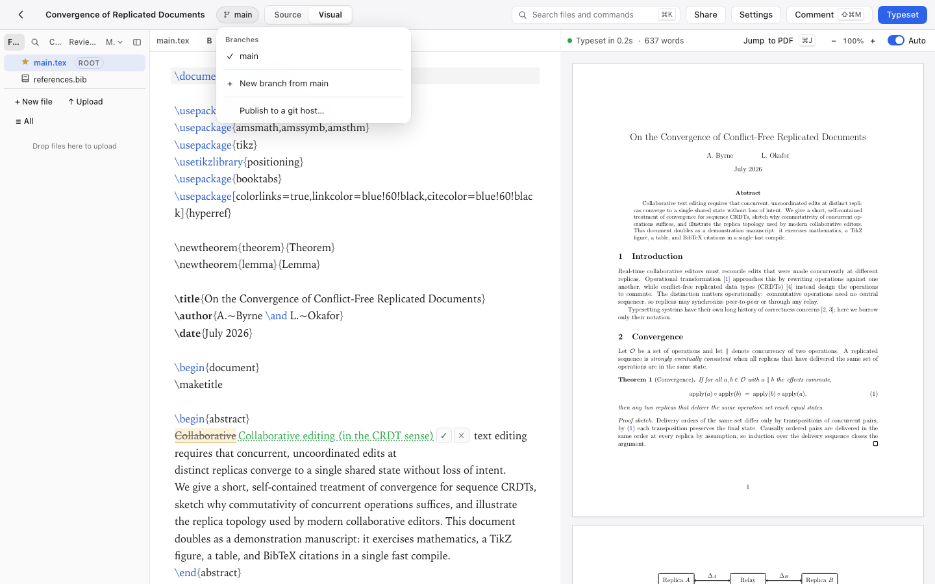Click the Comment button

coord(829,14)
